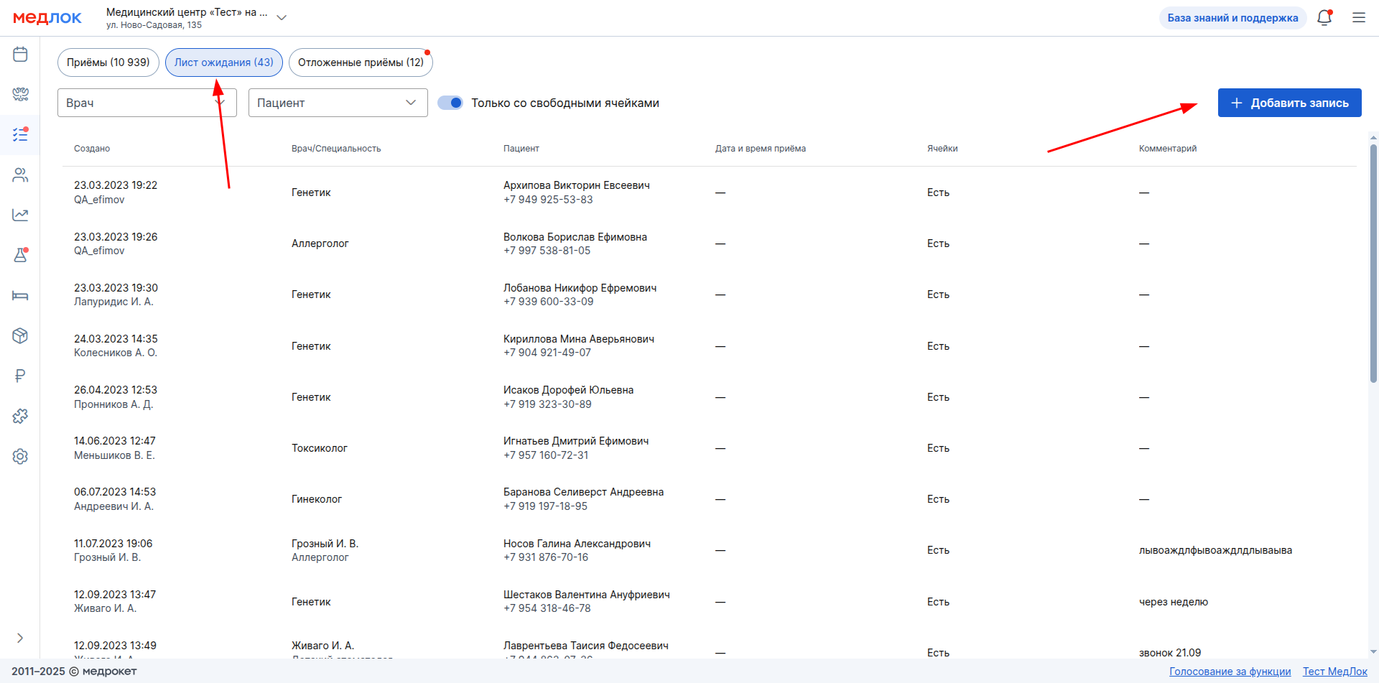
Task: Open the patients (people) sidebar icon
Action: tap(20, 175)
